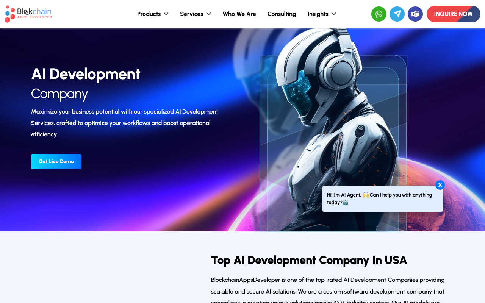Click the 'Maximize your business potential' paragraph
Screen dimensions: 485x303
125,123
